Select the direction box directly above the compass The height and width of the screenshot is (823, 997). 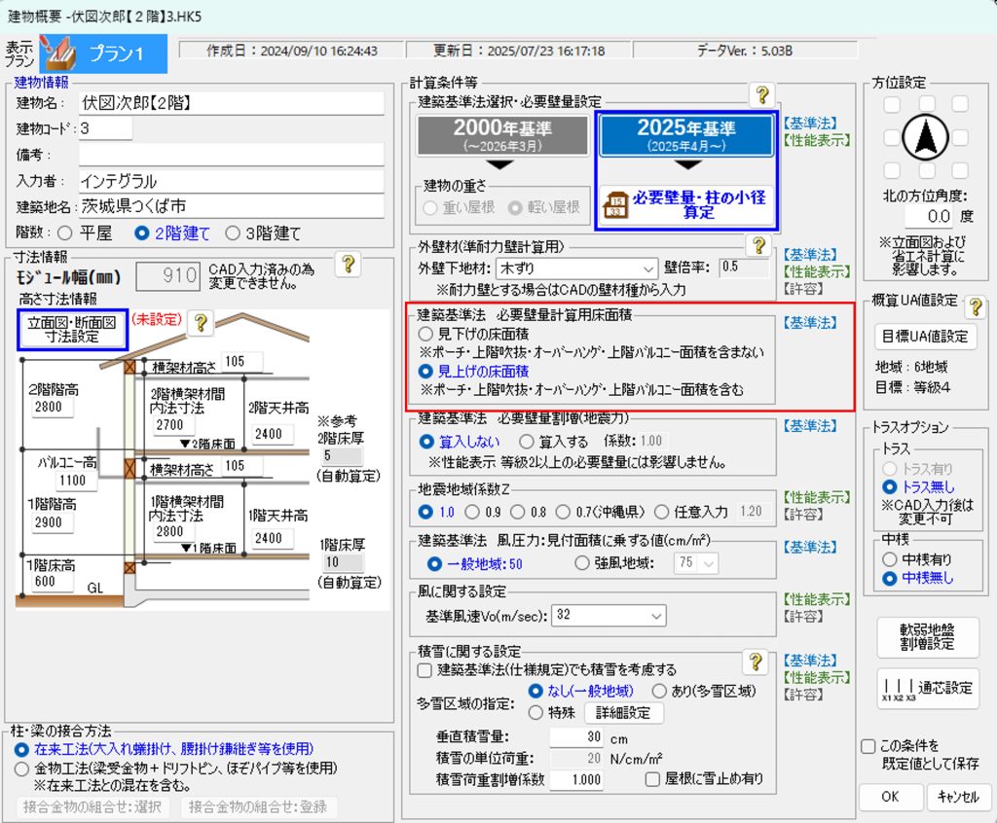[927, 103]
